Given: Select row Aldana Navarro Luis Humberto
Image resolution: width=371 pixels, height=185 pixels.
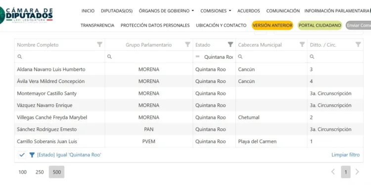Looking at the screenshot, I should tap(189, 70).
